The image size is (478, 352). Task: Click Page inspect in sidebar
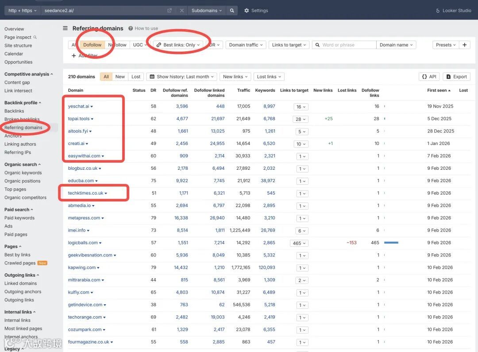pyautogui.click(x=20, y=37)
